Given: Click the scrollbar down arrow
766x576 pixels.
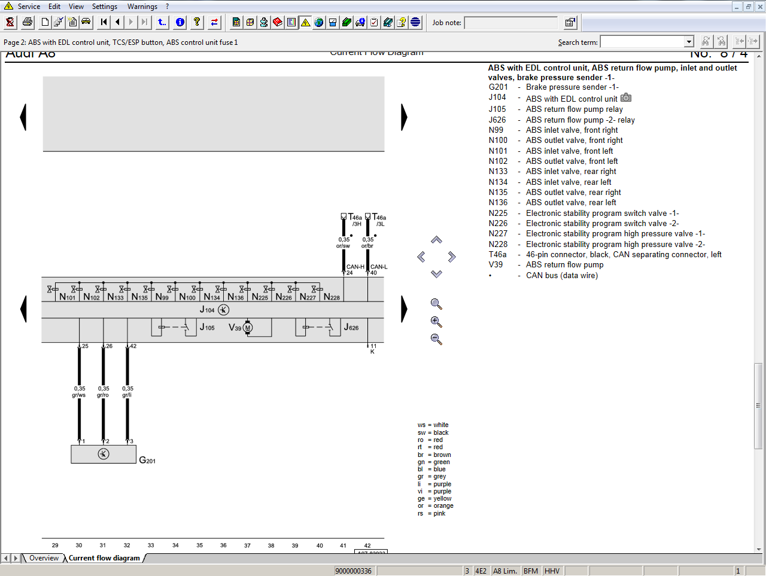Looking at the screenshot, I should pyautogui.click(x=758, y=549).
